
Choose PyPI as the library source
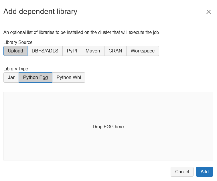pyautogui.click(x=72, y=51)
